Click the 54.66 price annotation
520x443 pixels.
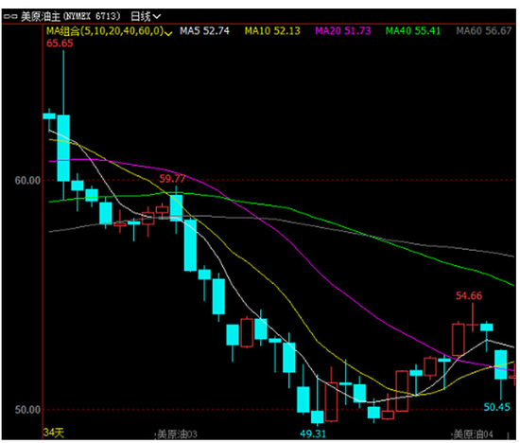[469, 295]
